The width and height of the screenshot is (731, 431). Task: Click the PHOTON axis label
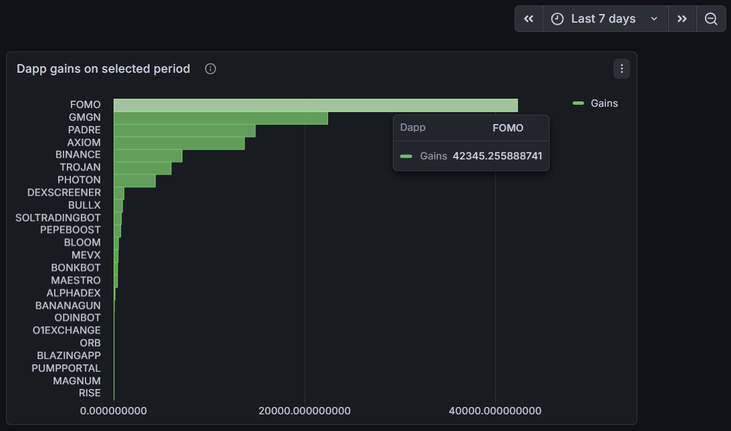pyautogui.click(x=79, y=179)
